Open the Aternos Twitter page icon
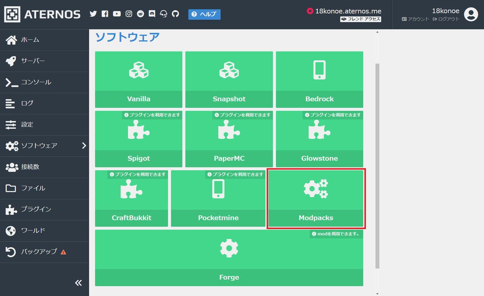484x296 pixels. point(93,14)
